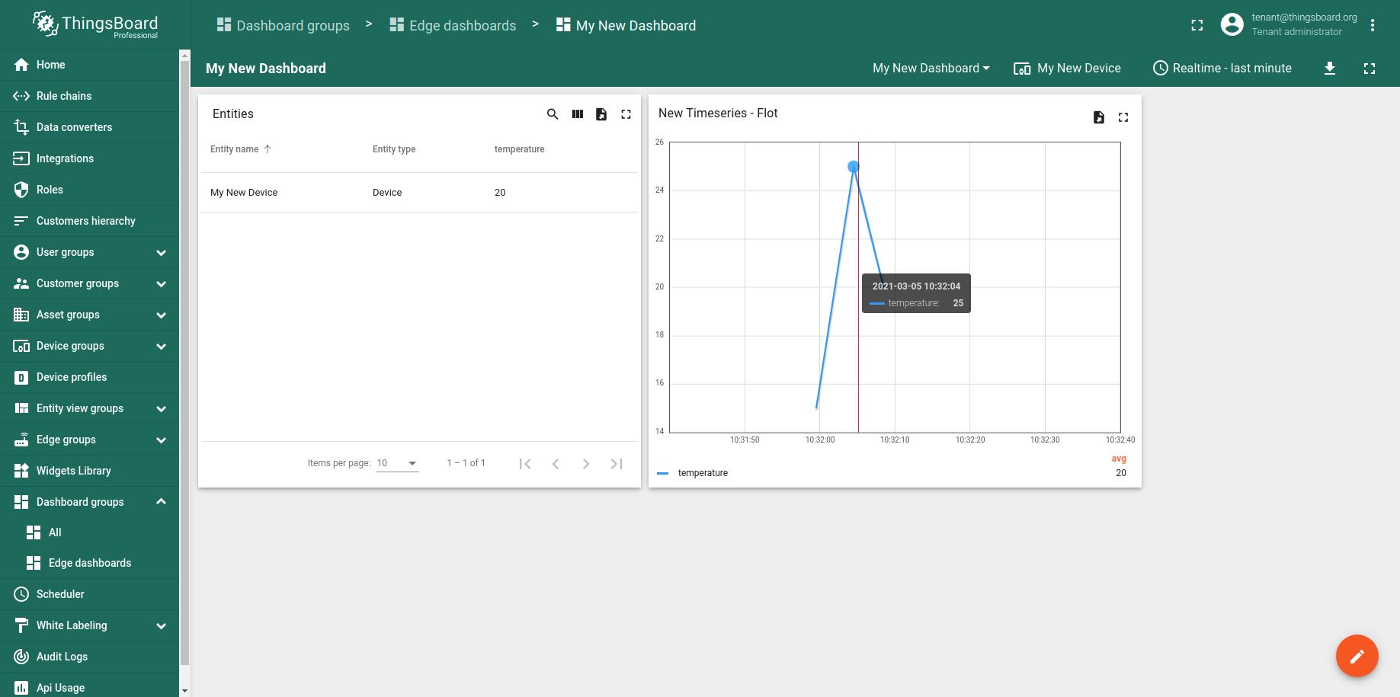The image size is (1400, 697).
Task: Open Audit Logs
Action: click(x=89, y=657)
